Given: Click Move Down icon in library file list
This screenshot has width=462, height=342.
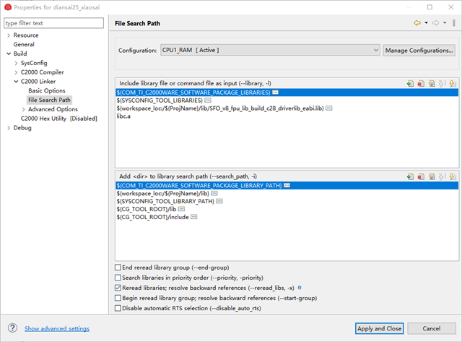Looking at the screenshot, I should click(x=452, y=83).
